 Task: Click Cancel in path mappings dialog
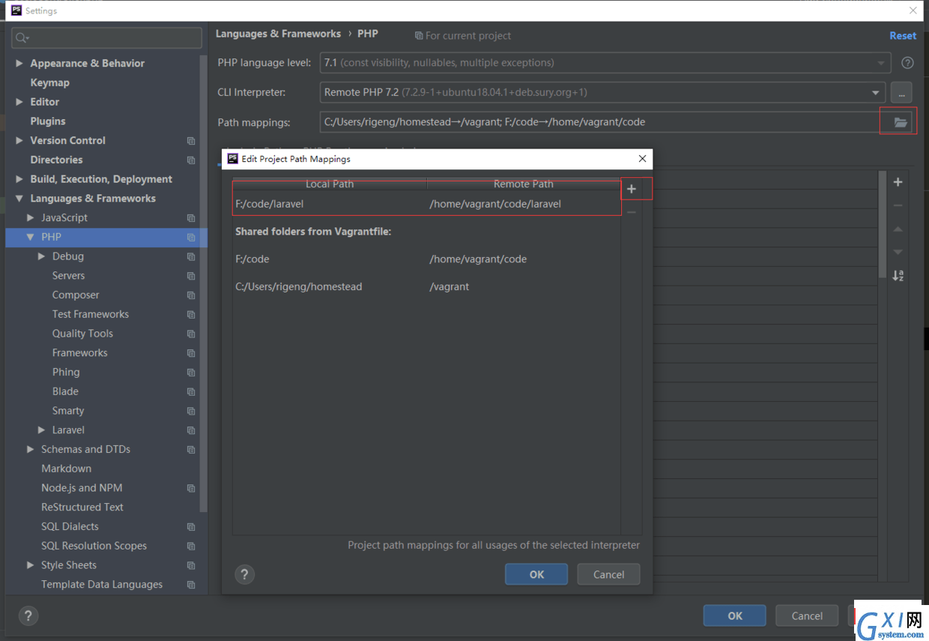tap(608, 574)
